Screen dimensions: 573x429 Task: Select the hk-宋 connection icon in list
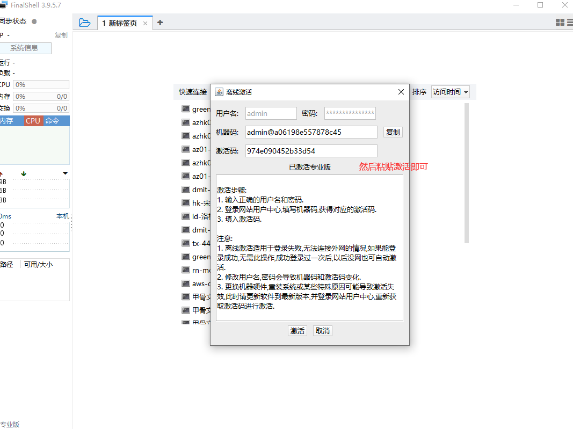185,202
